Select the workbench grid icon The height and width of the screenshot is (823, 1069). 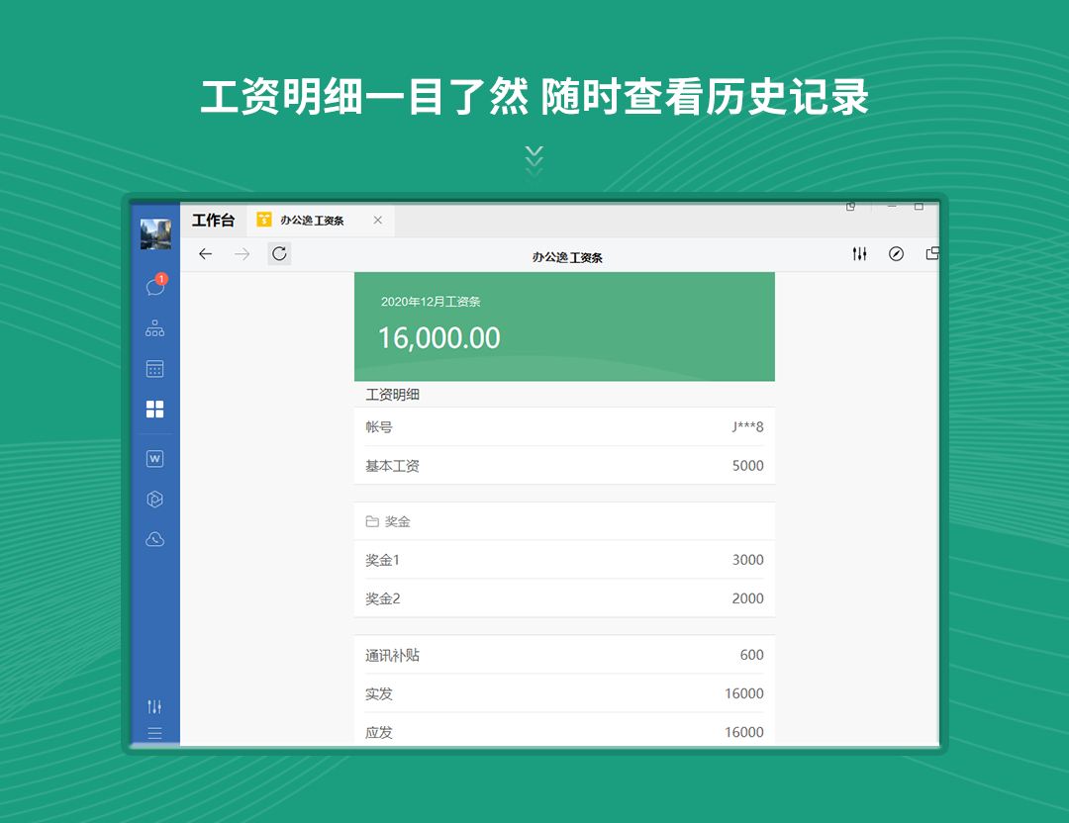tap(154, 410)
